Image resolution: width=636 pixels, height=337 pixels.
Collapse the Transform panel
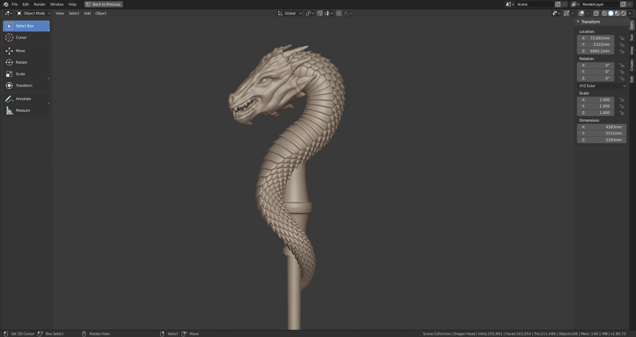[578, 22]
